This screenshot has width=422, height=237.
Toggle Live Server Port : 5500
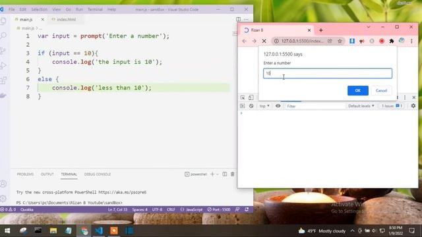219,209
